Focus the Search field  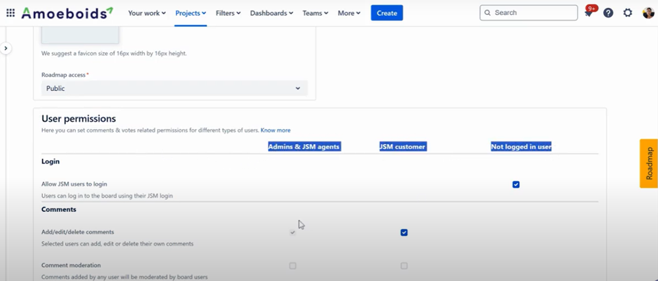[x=529, y=13]
